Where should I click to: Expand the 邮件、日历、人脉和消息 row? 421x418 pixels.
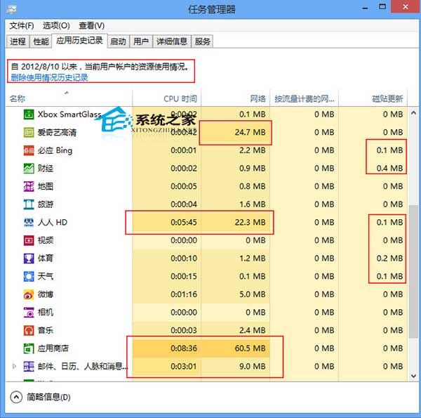click(15, 366)
